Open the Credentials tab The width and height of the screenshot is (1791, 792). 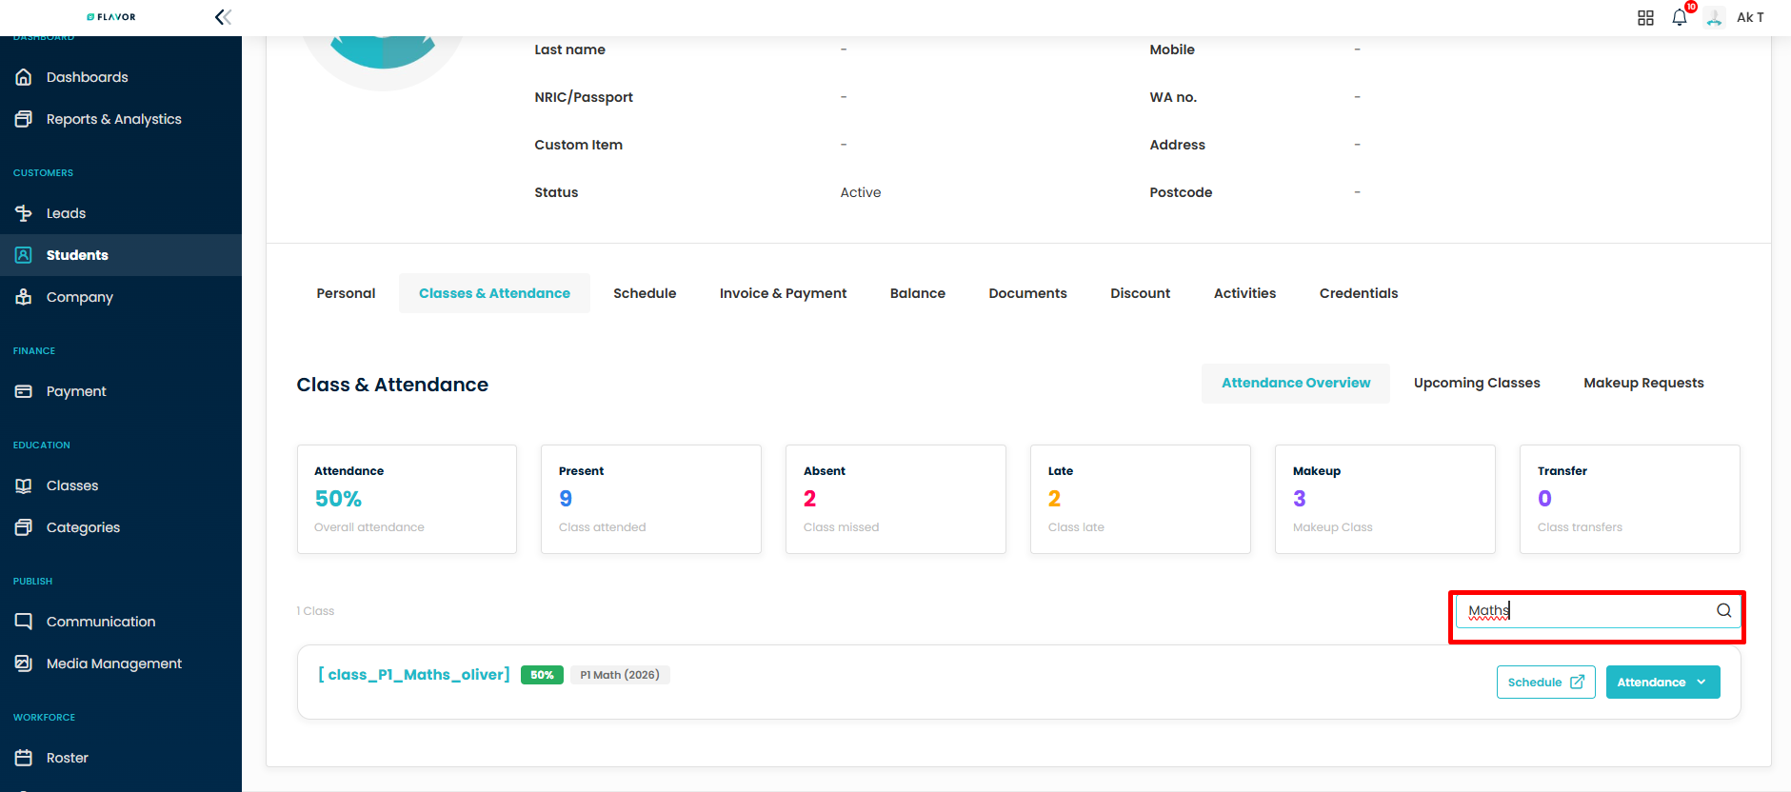[1359, 293]
